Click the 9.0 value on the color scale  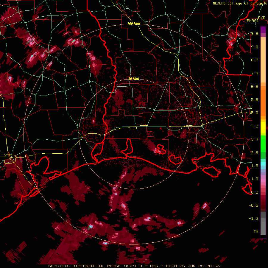tap(255, 47)
